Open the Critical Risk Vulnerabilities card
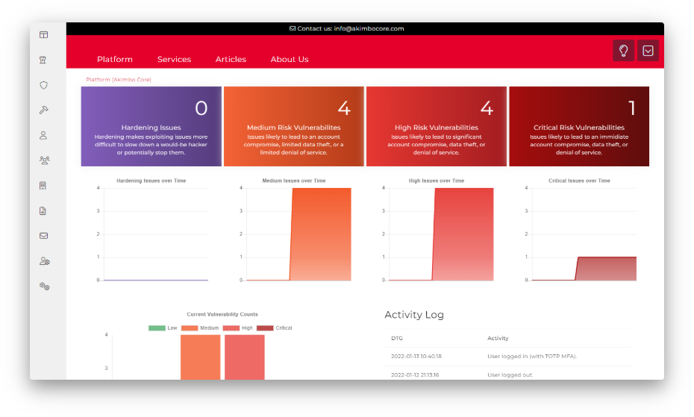694x417 pixels. tap(579, 127)
